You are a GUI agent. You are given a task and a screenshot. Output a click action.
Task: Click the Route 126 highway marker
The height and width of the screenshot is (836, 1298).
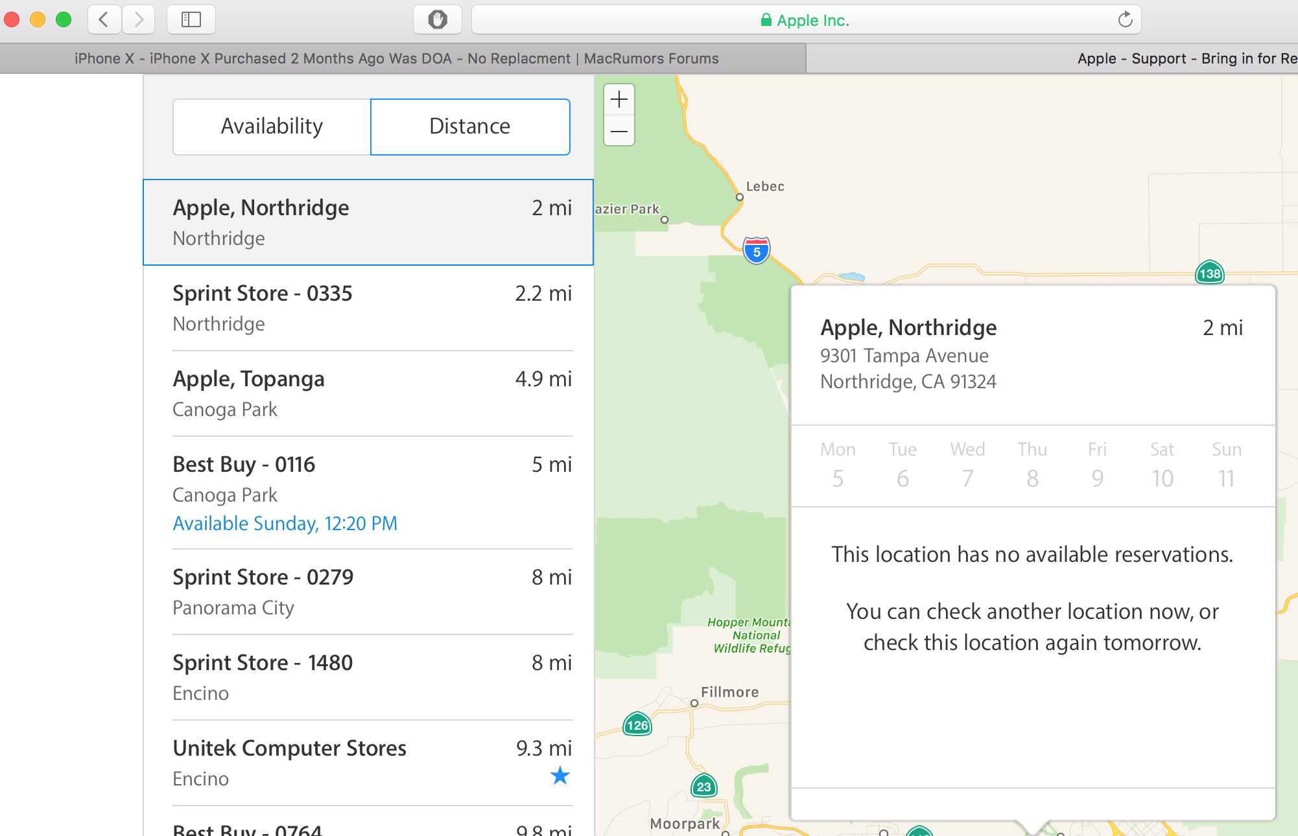637,725
